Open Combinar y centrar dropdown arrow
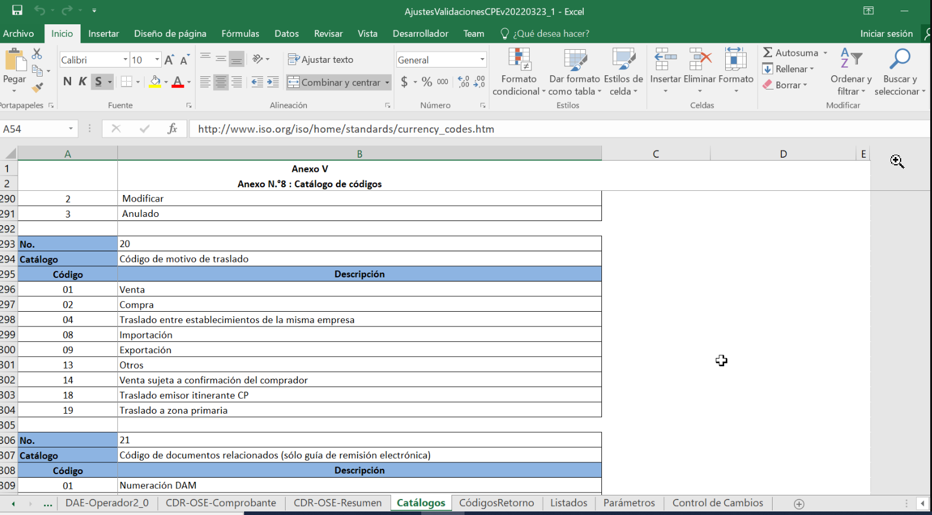Screen dimensions: 932x515 (387, 82)
